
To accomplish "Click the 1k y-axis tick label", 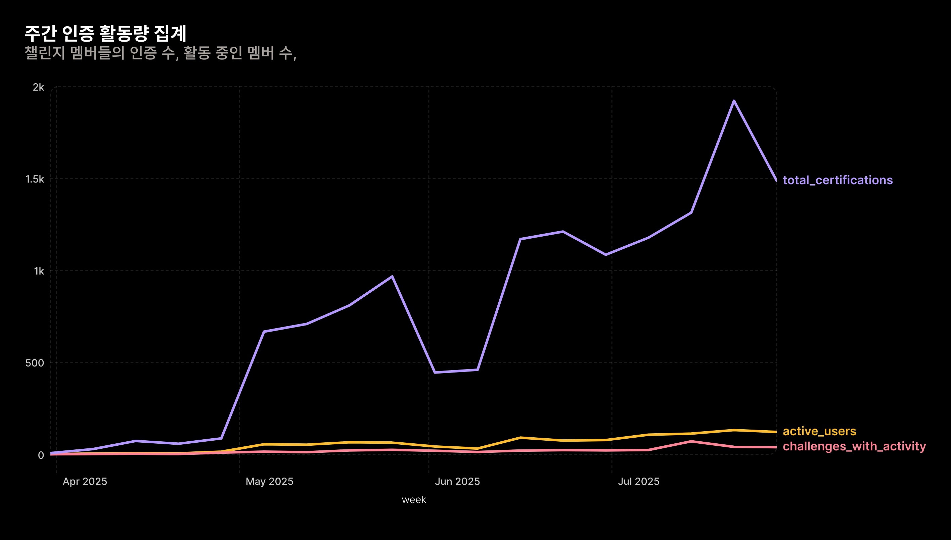I will 39,271.
